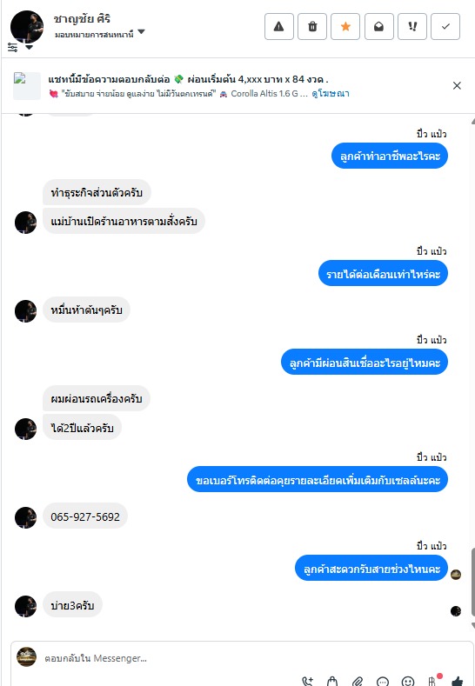Click the trash can delete icon
This screenshot has width=475, height=686.
pyautogui.click(x=312, y=27)
